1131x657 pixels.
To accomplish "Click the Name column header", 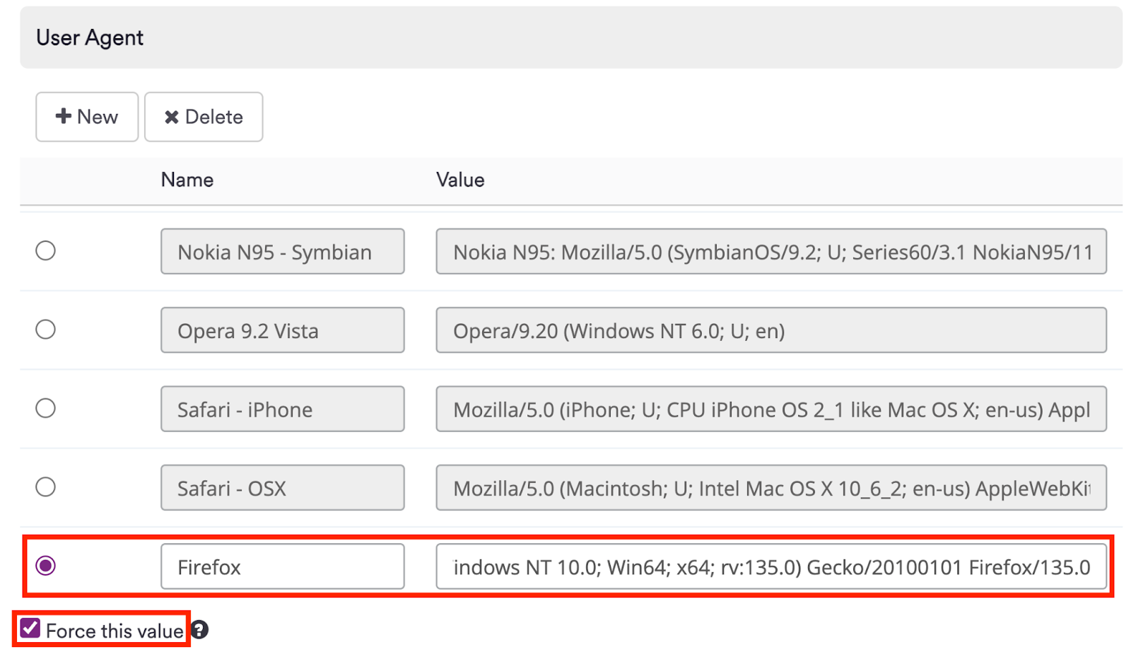I will tap(187, 180).
